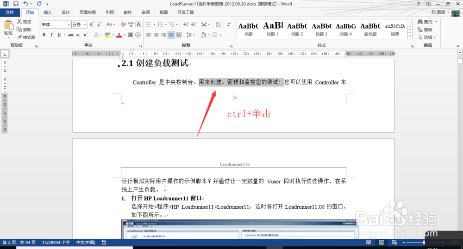Apply red font color

click(119, 35)
